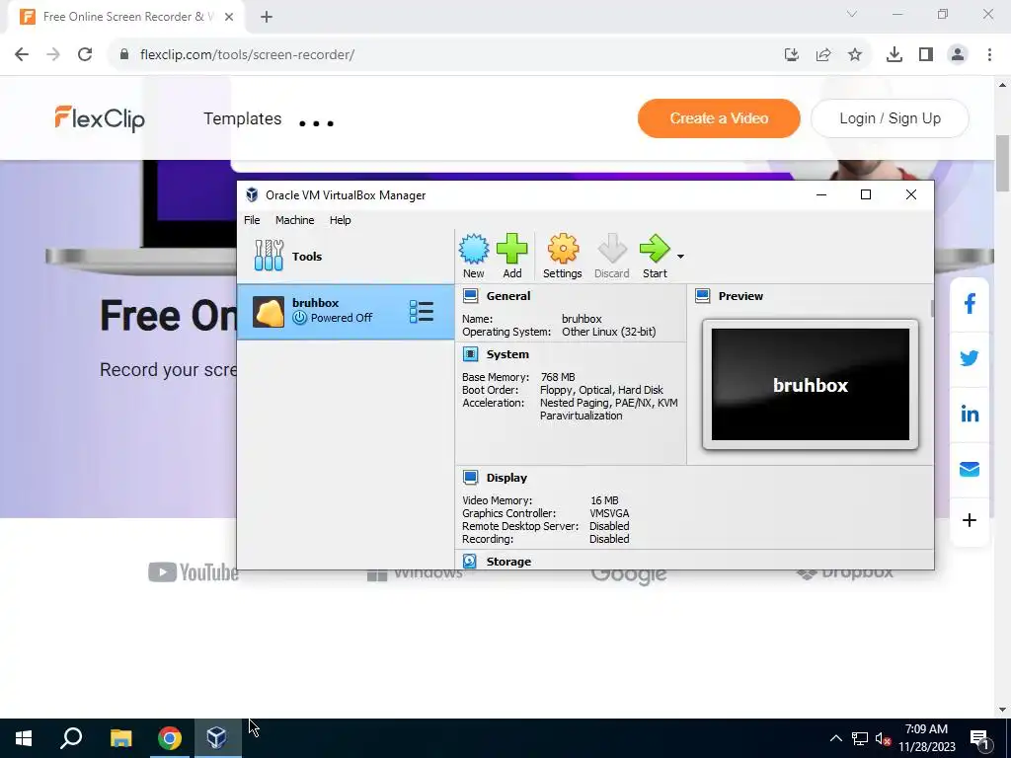
Task: Click the install app icon in address bar
Action: [792, 55]
